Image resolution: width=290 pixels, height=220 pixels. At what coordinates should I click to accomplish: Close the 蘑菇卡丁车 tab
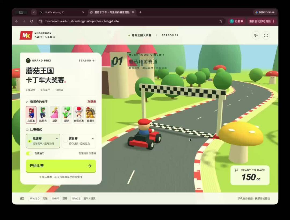tap(133, 12)
